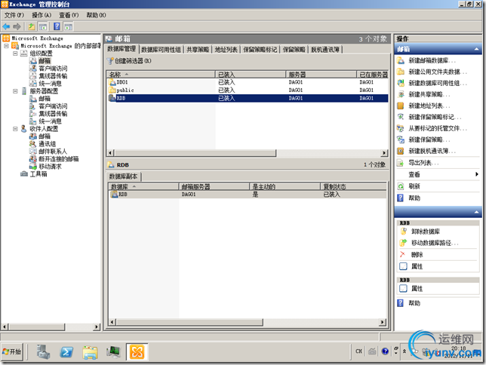This screenshot has height=365, width=486.
Task: Switch to the 数据库可用性组 tab
Action: point(161,50)
